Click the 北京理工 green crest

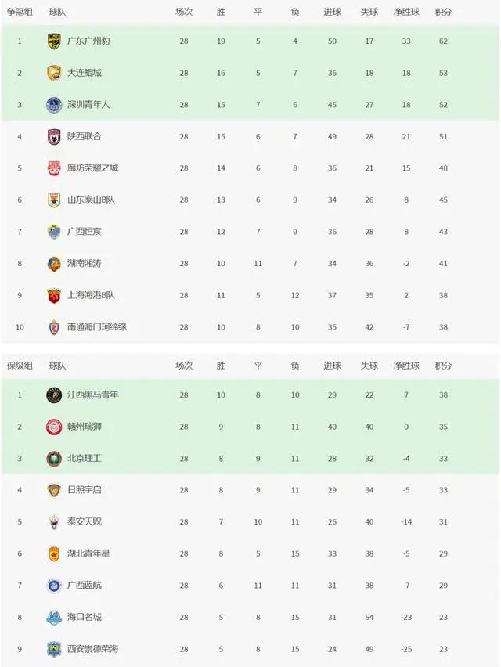pos(54,459)
